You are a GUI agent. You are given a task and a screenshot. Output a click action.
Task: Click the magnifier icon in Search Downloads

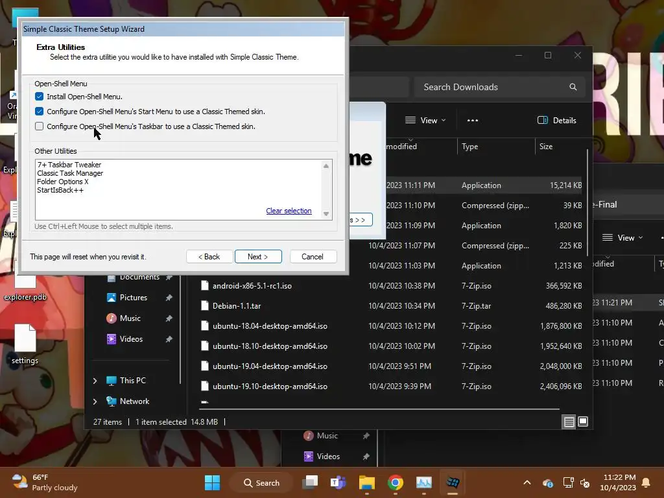click(x=573, y=87)
